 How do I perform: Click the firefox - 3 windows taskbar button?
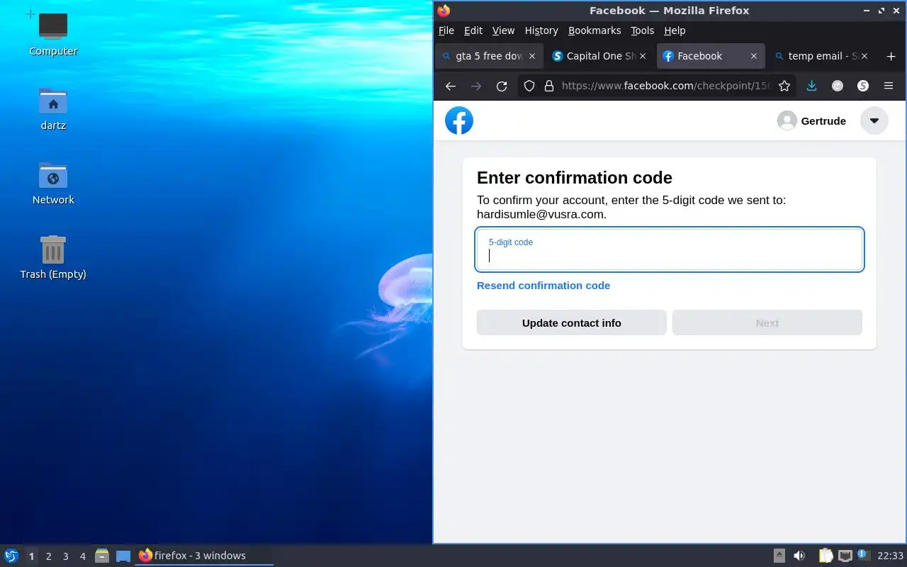204,556
